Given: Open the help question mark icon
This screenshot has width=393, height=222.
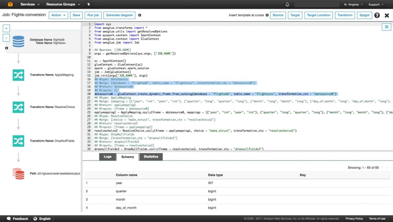Looking at the screenshot, I should [377, 15].
